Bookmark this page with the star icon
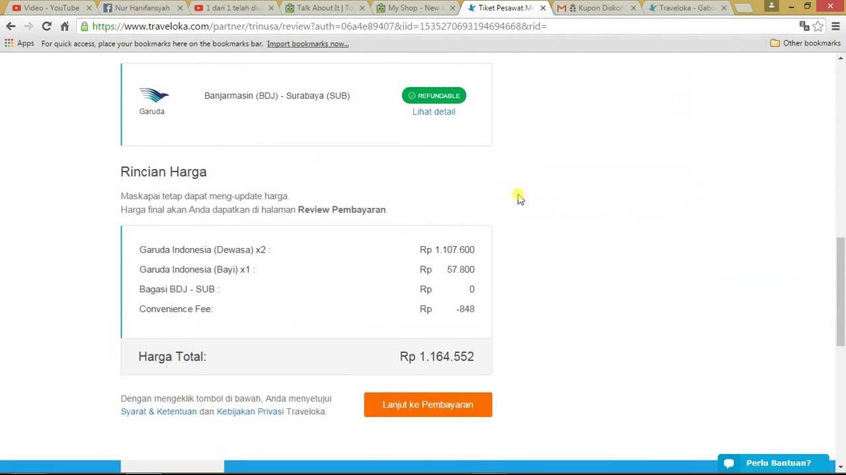Screen dimensions: 846x475 tap(818, 26)
